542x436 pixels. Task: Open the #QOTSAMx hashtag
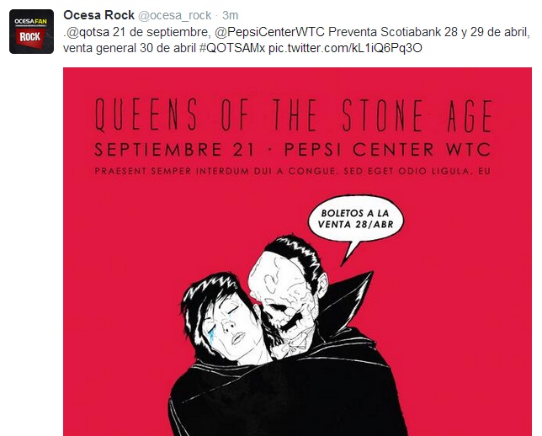click(x=232, y=47)
